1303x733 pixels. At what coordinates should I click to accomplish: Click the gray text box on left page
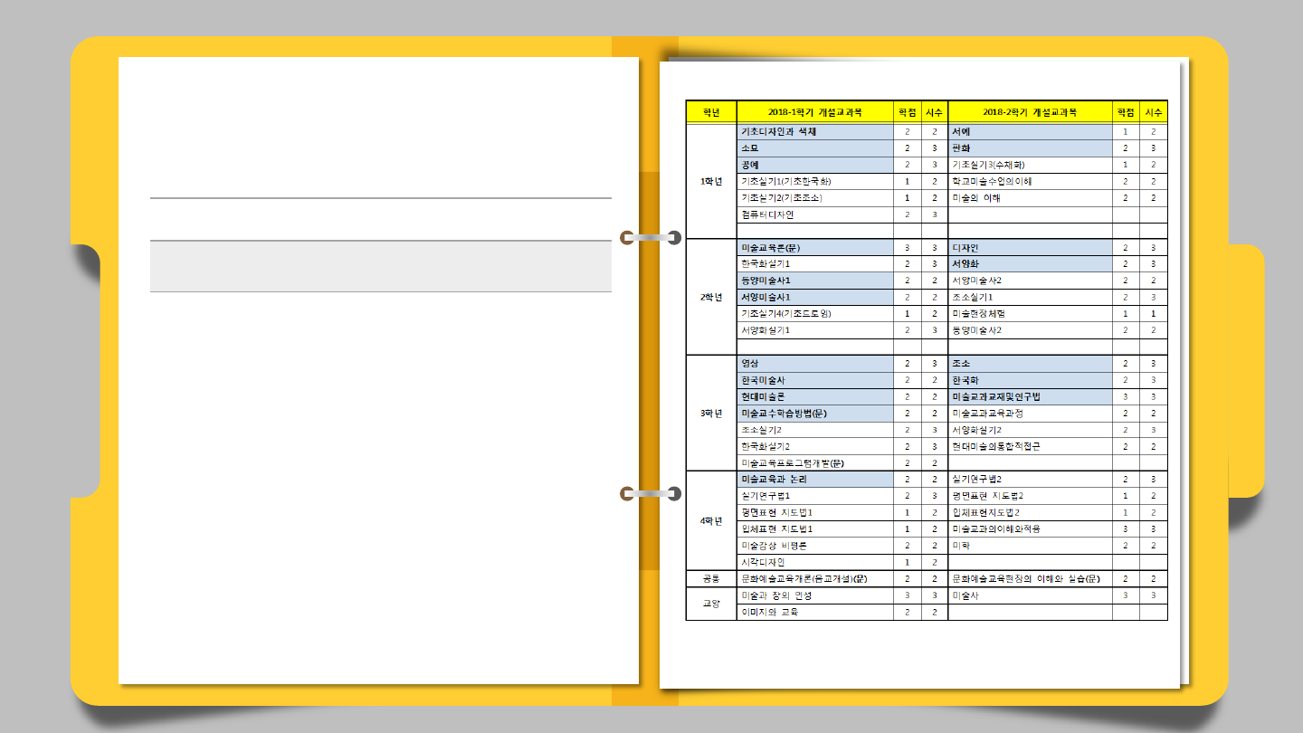pyautogui.click(x=380, y=266)
